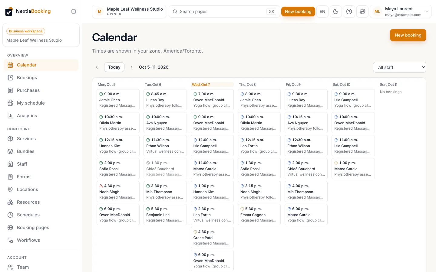The width and height of the screenshot is (436, 272).
Task: Click the Today button
Action: point(114,67)
